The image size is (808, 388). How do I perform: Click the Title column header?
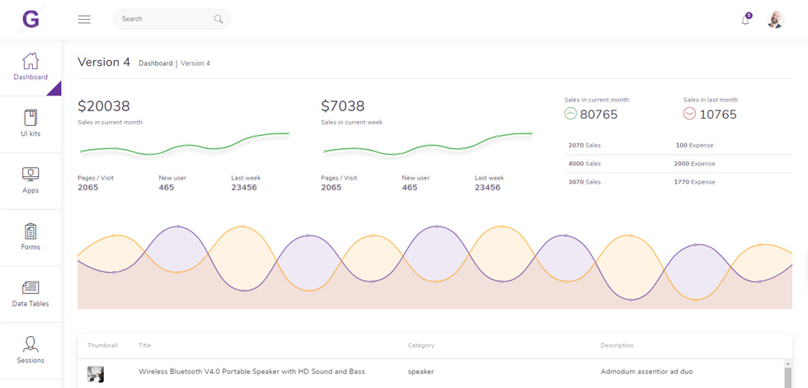point(145,345)
